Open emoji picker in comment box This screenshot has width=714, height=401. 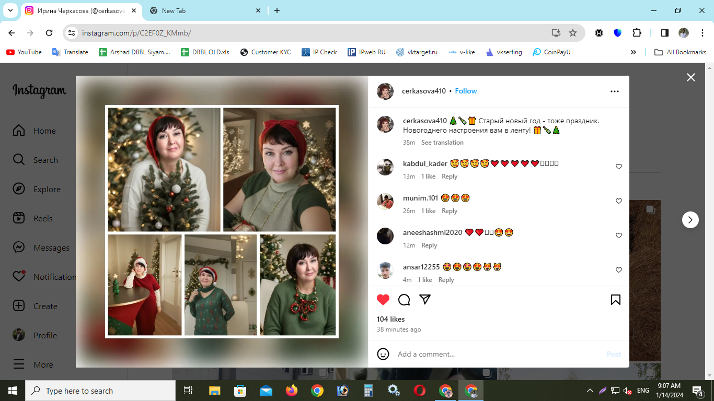383,354
